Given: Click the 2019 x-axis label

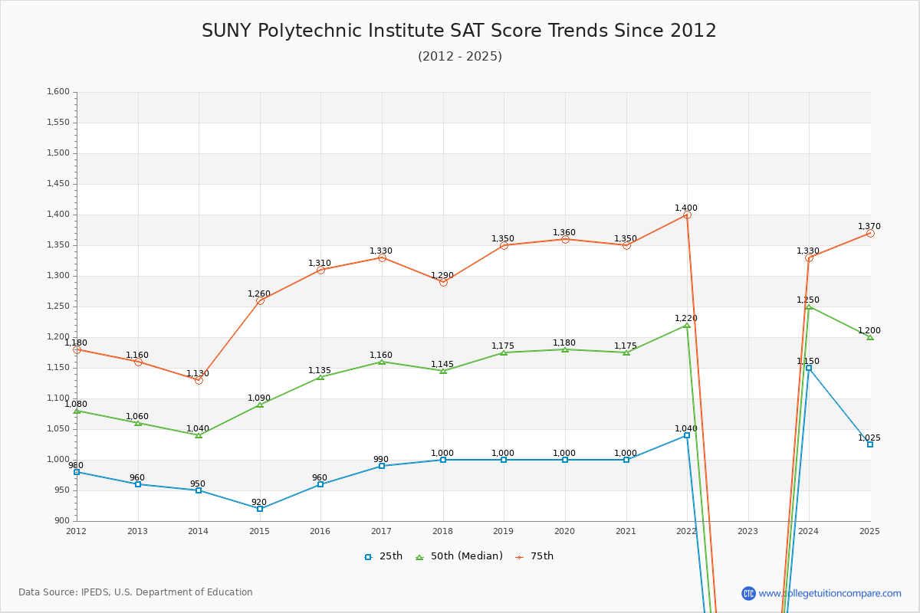Looking at the screenshot, I should (x=504, y=531).
